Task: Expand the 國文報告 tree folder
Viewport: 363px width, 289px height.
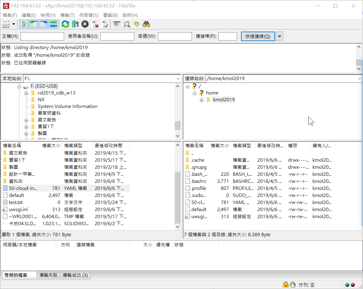Action: coord(26,120)
